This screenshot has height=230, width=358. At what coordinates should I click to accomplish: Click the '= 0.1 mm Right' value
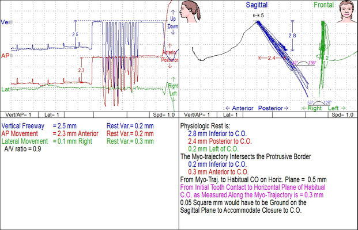click(73, 141)
